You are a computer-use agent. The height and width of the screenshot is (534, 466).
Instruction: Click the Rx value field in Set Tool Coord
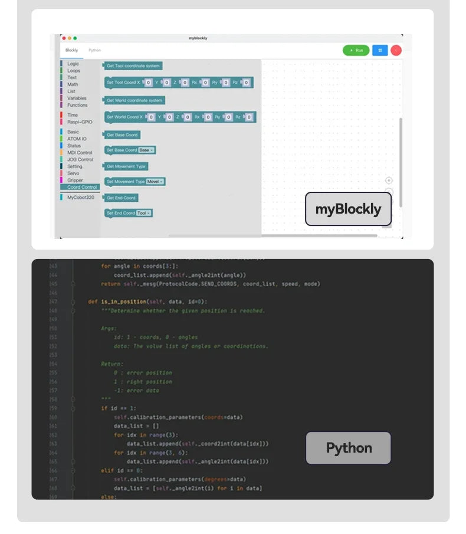pyautogui.click(x=205, y=83)
